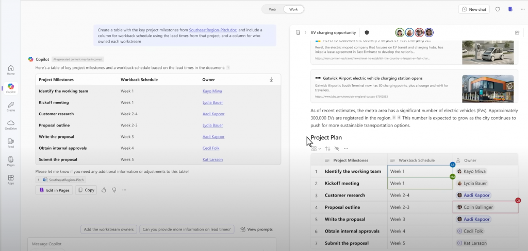This screenshot has width=528, height=251.
Task: Select 'Add the workstream owners' suggestion
Action: (x=109, y=229)
